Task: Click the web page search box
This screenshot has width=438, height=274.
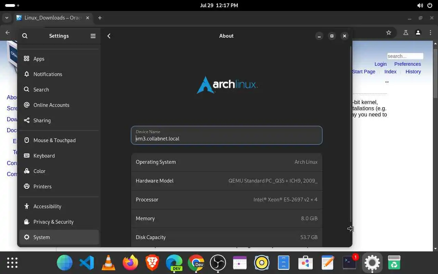Action: pyautogui.click(x=405, y=56)
